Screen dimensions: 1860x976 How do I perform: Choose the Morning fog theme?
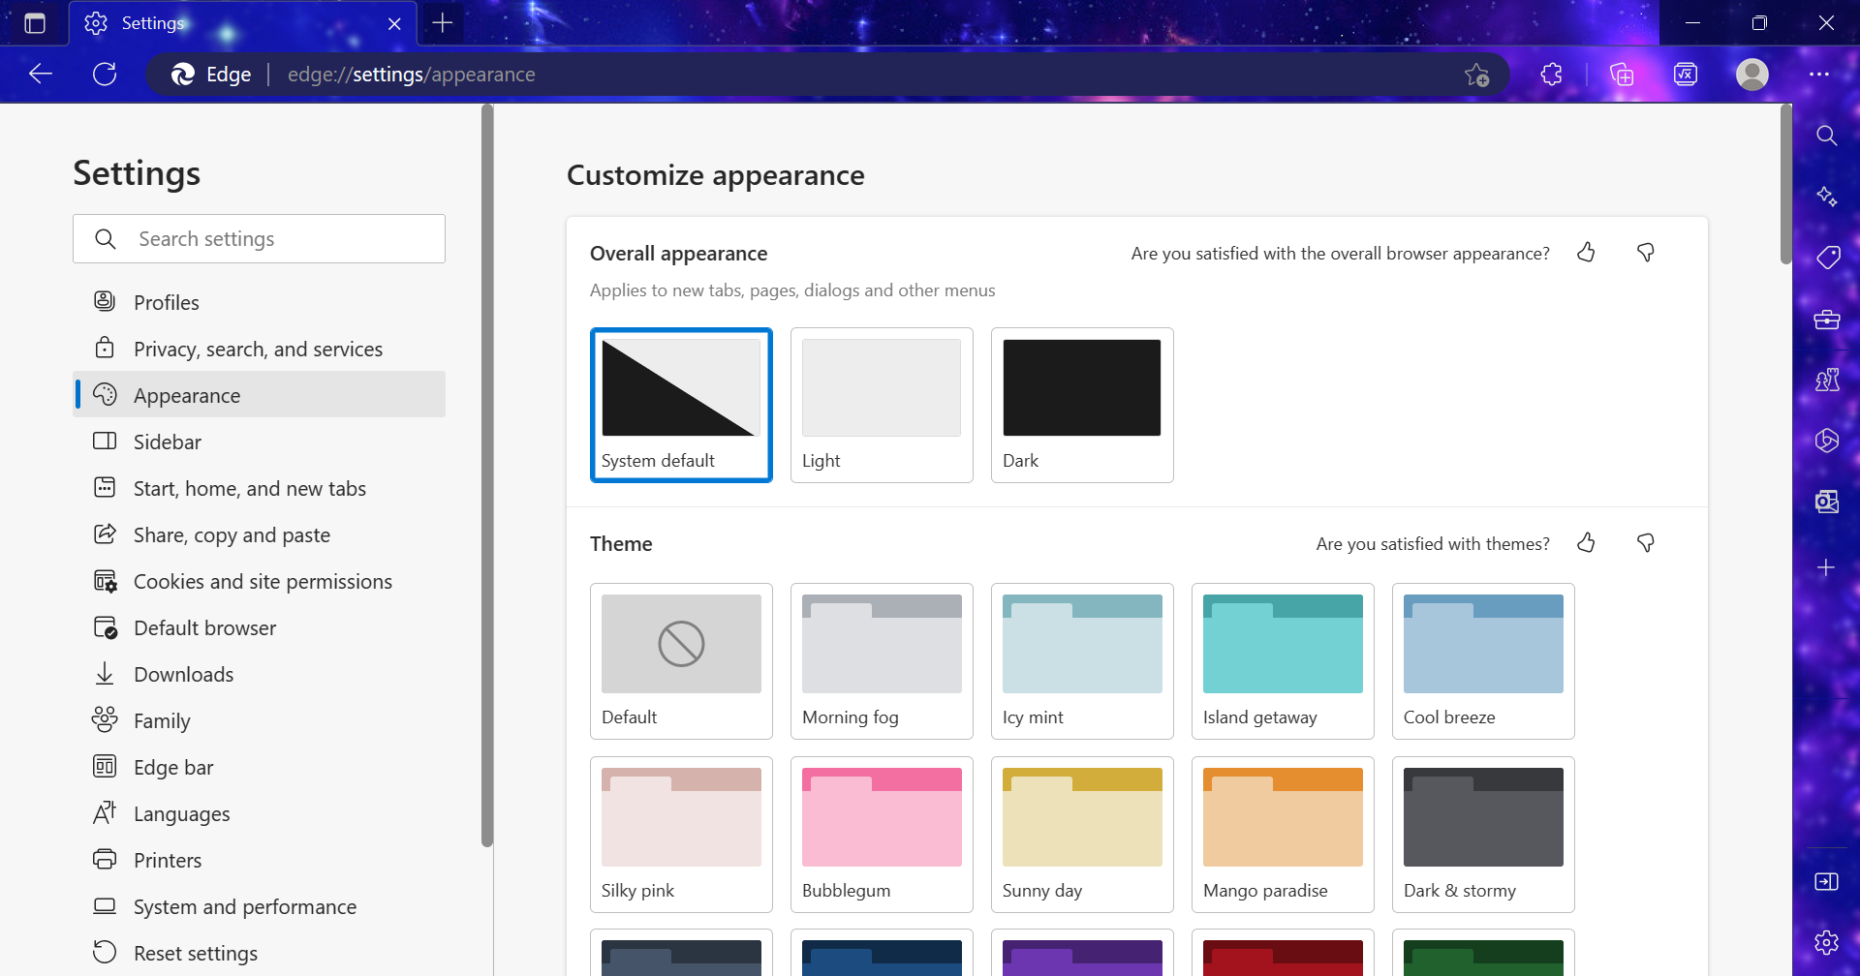(882, 660)
